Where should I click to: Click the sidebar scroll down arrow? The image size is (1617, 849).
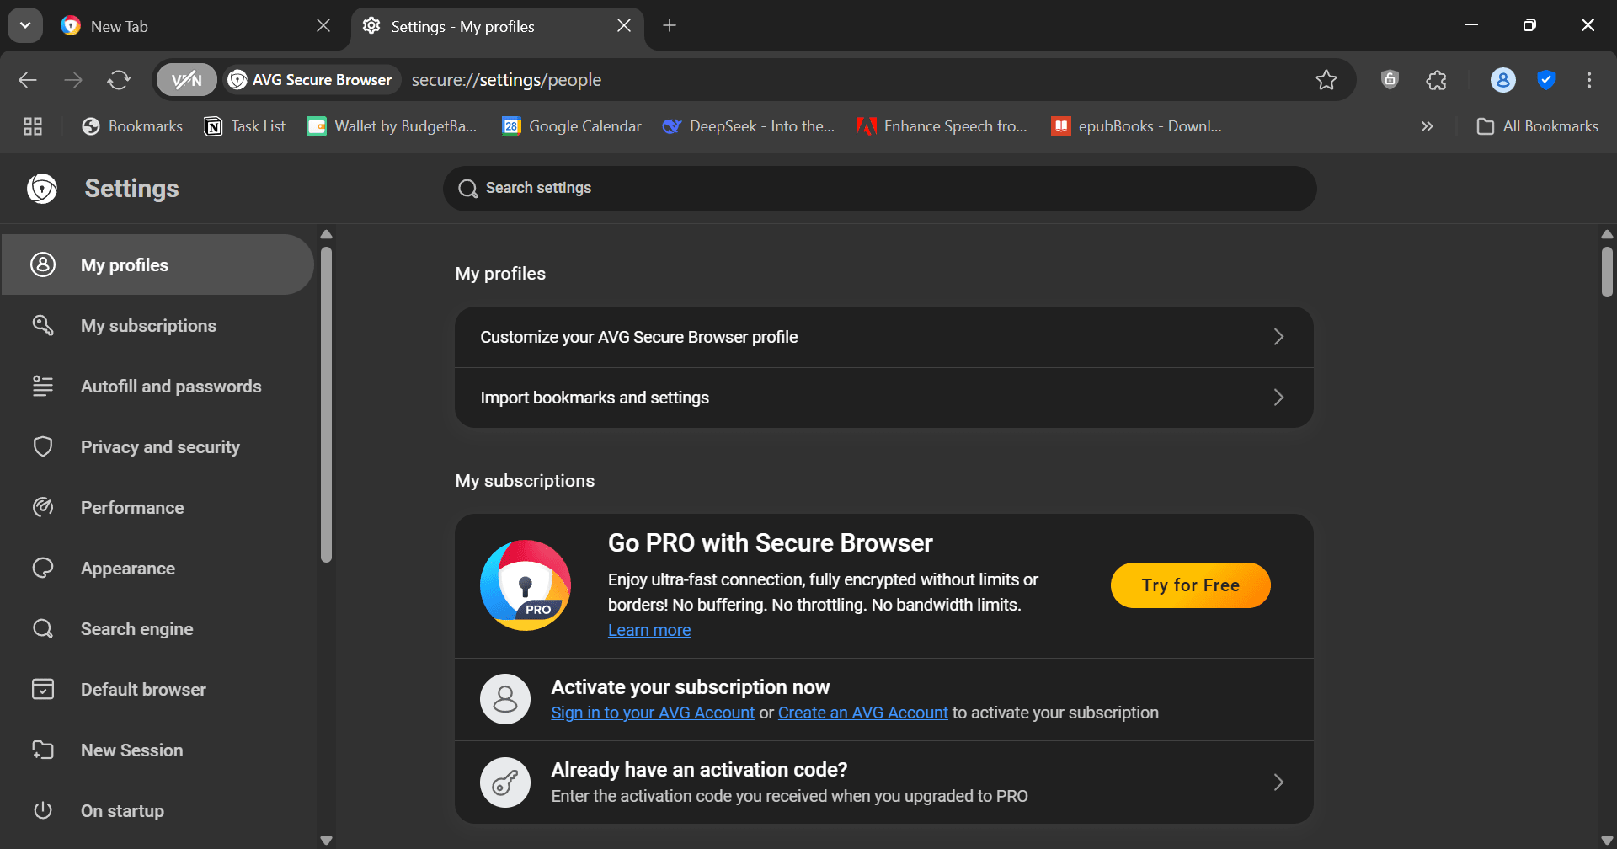tap(327, 840)
